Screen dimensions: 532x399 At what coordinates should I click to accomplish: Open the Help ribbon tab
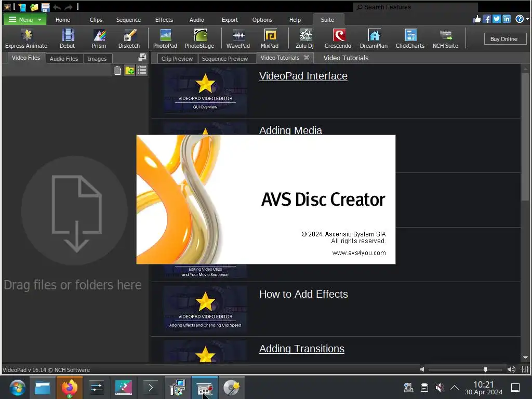[295, 20]
